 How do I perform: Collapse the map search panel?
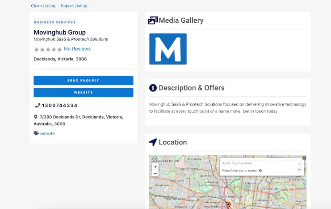tap(304, 158)
